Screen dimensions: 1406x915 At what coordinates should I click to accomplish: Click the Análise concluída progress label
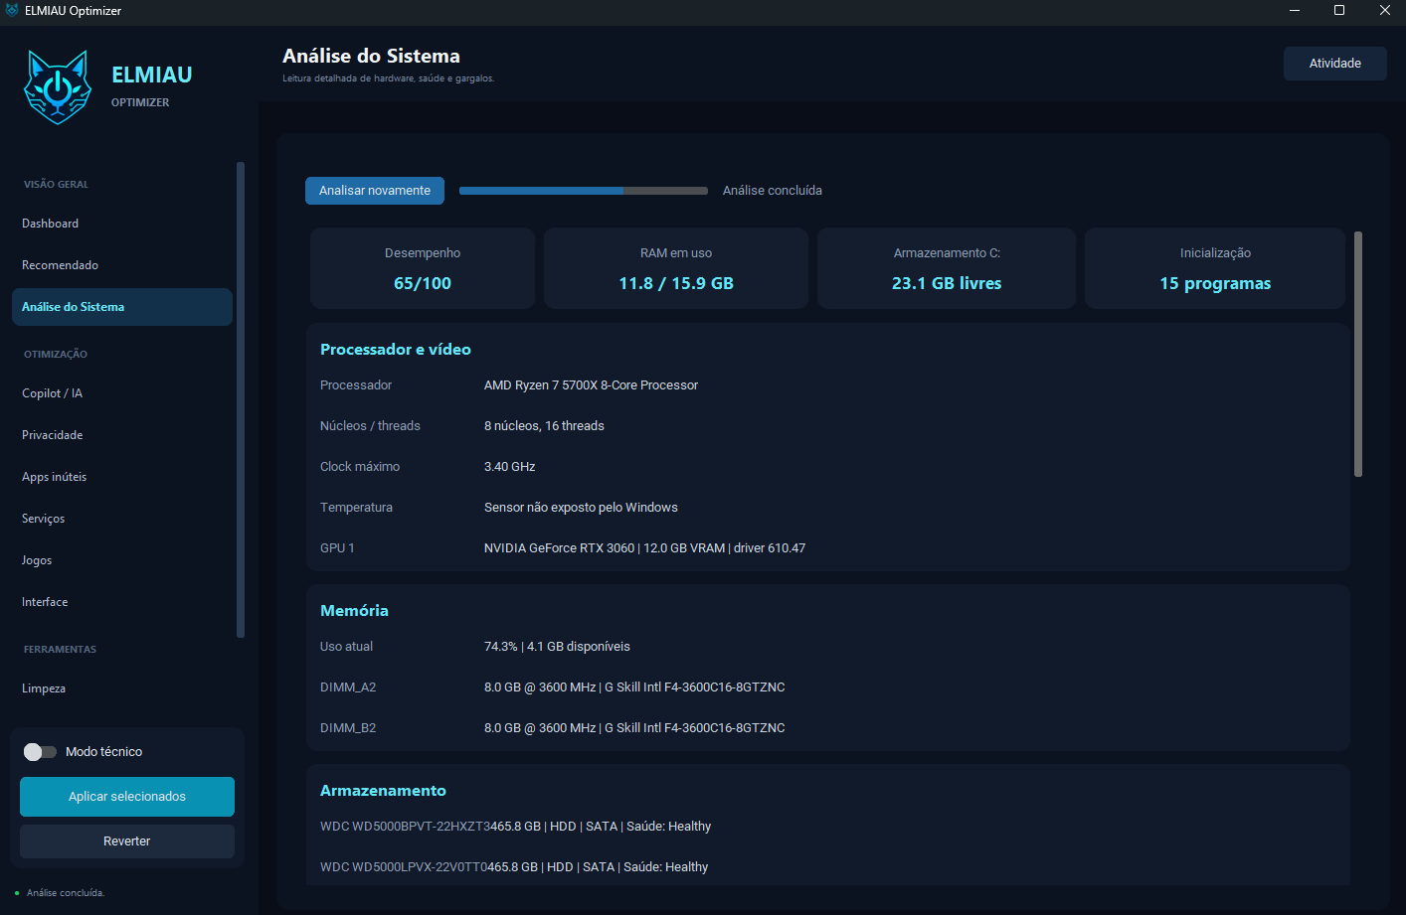[773, 191]
